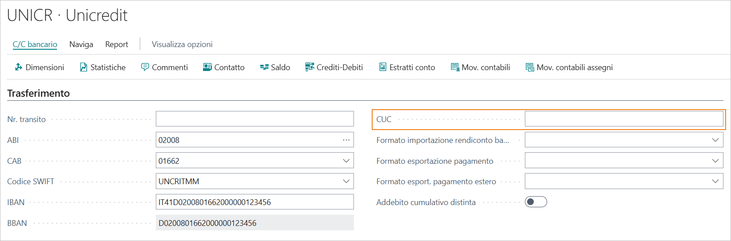Open Formato importazione rendiconto dropdown
The width and height of the screenshot is (731, 241).
pyautogui.click(x=715, y=140)
